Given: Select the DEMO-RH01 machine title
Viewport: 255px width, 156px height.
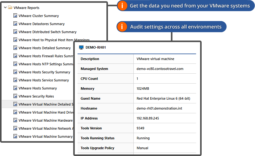Looking at the screenshot, I should [96, 47].
